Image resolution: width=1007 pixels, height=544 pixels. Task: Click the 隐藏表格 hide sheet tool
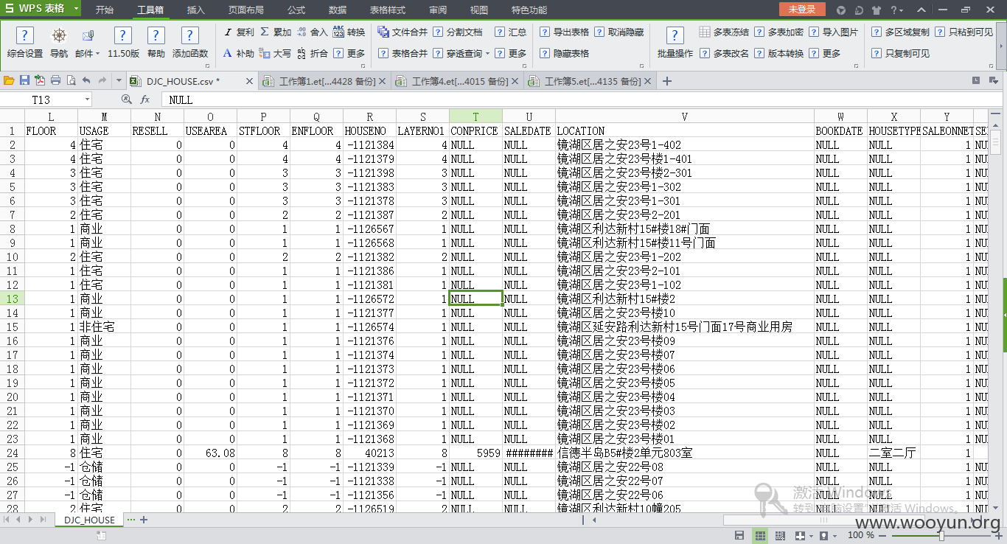click(565, 54)
